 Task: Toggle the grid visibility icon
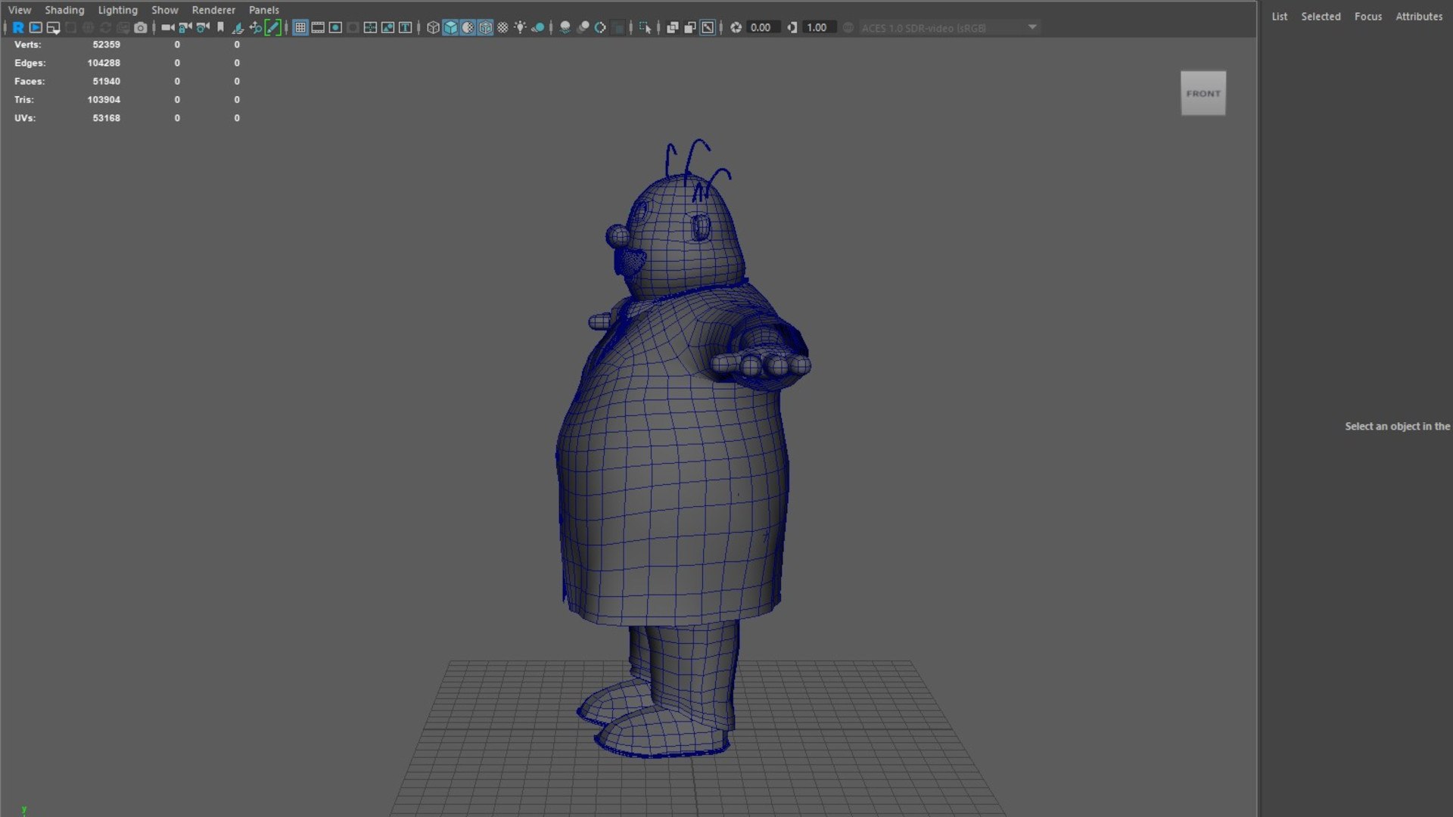point(300,28)
